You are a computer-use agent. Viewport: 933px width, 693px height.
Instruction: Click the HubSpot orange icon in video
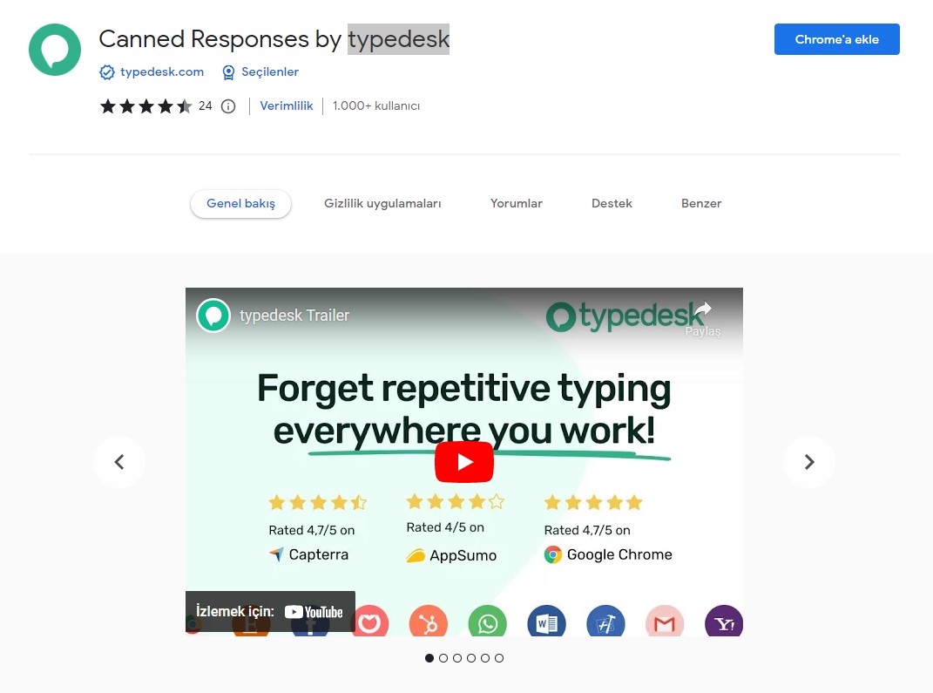pos(429,622)
